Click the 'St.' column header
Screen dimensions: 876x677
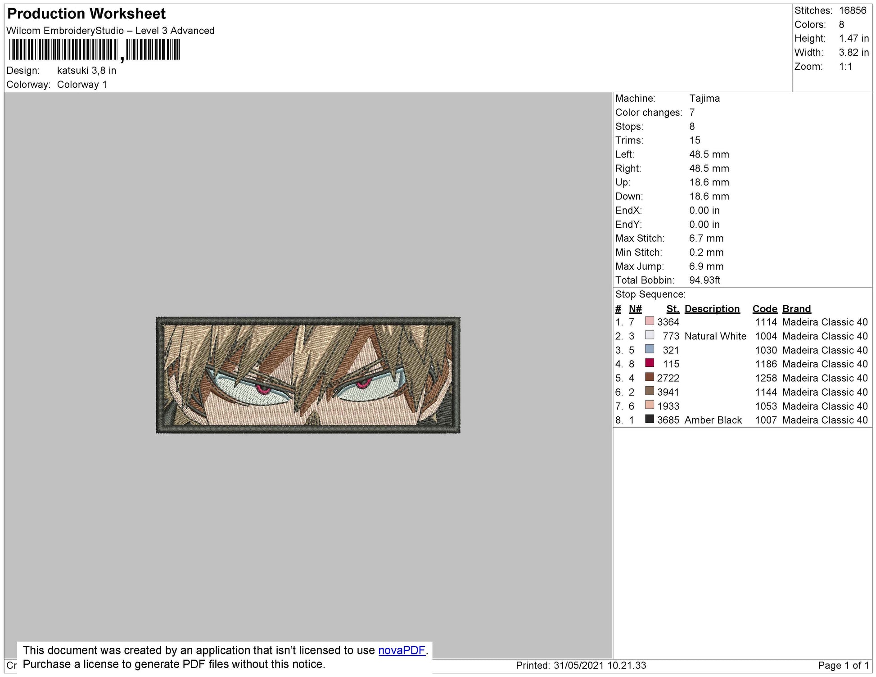tap(673, 309)
